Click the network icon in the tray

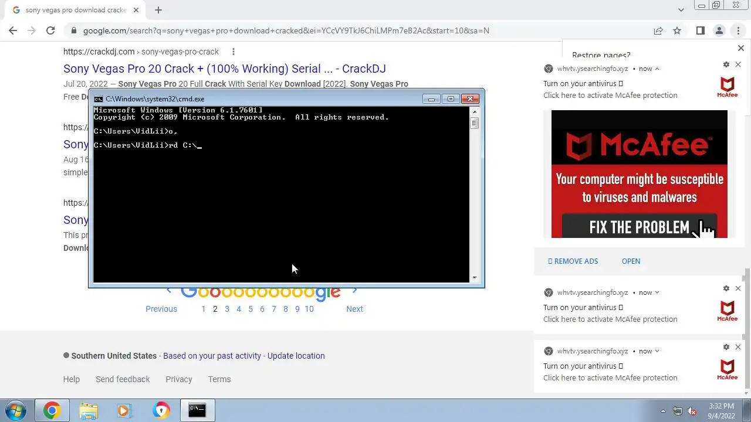click(x=678, y=411)
